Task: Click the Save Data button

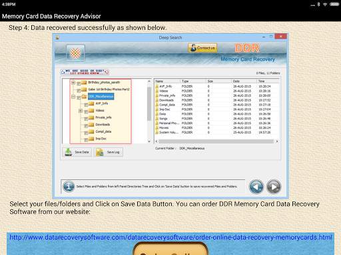Action: point(77,152)
